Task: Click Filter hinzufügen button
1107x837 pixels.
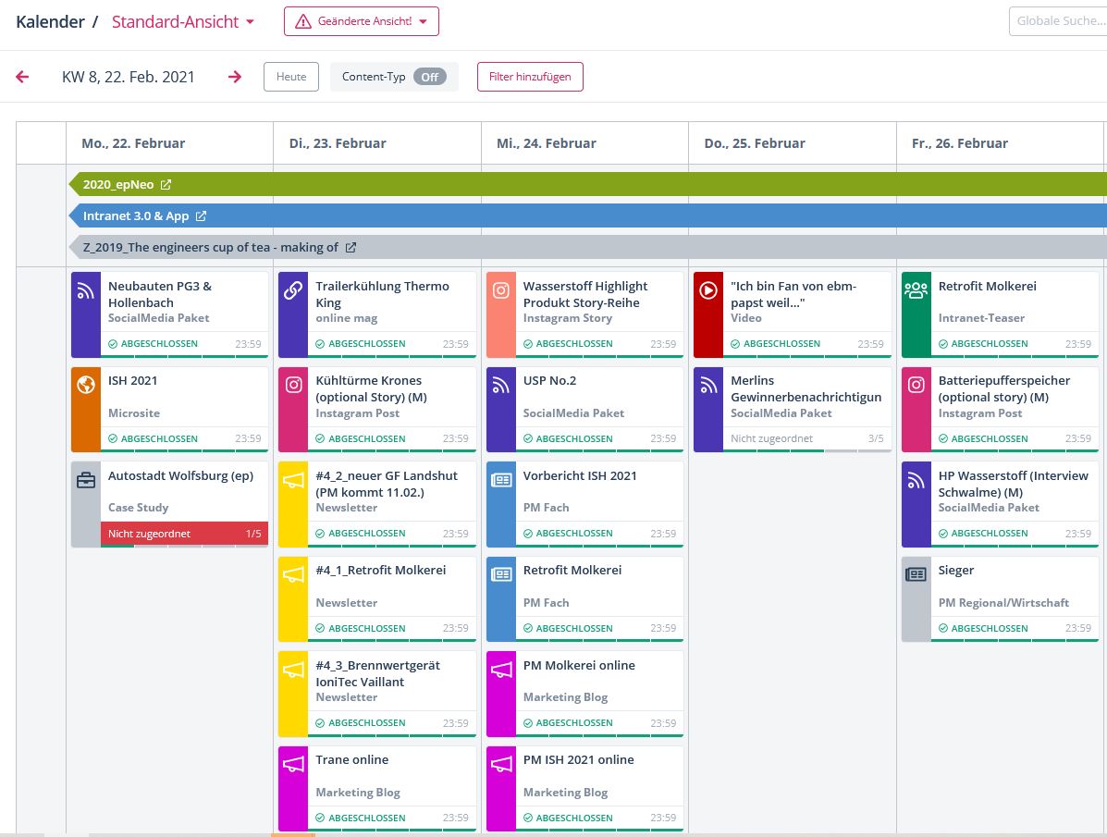Action: point(530,77)
